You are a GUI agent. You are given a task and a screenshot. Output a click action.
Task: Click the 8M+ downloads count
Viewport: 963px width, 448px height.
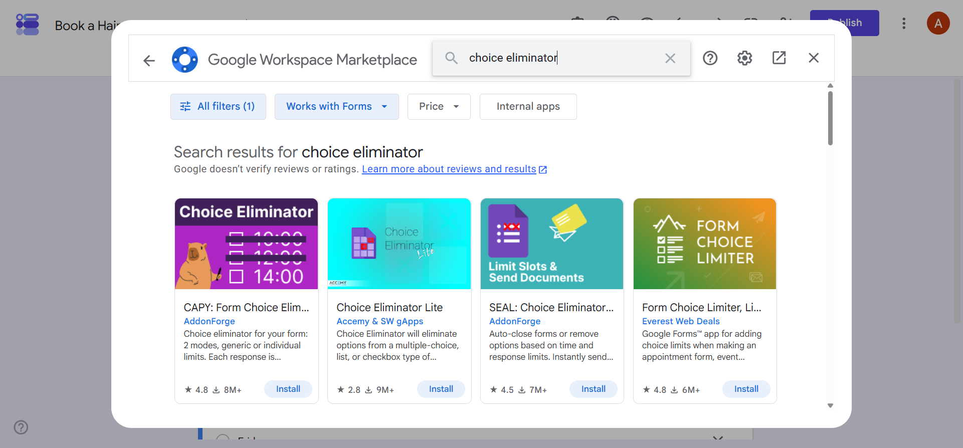[x=227, y=390]
